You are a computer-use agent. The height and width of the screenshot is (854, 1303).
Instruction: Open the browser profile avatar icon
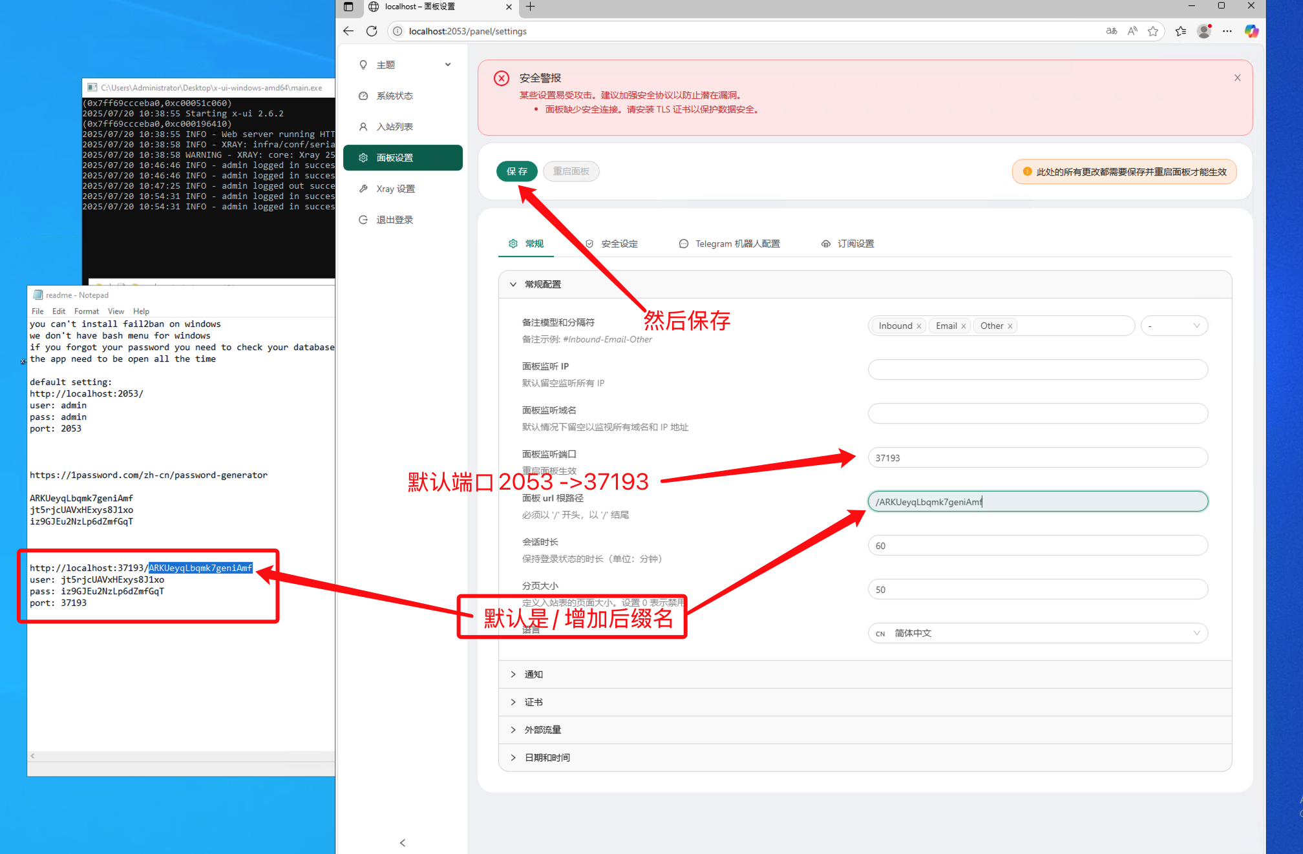click(x=1203, y=31)
